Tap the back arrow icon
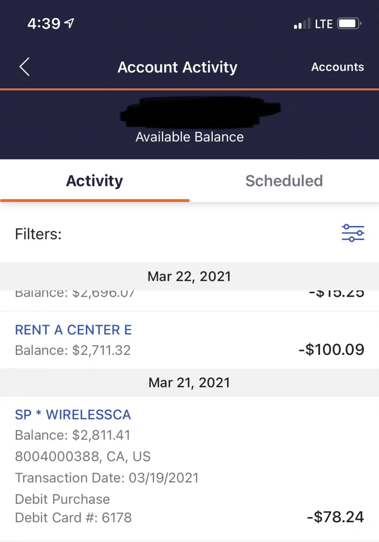Image resolution: width=379 pixels, height=542 pixels. [24, 67]
